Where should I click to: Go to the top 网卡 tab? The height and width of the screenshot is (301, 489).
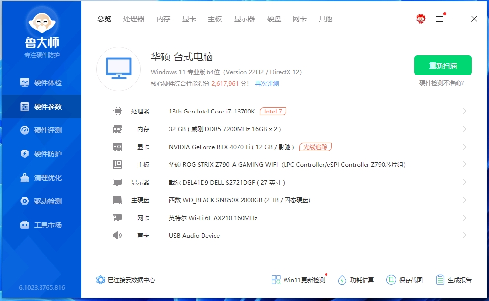click(300, 19)
